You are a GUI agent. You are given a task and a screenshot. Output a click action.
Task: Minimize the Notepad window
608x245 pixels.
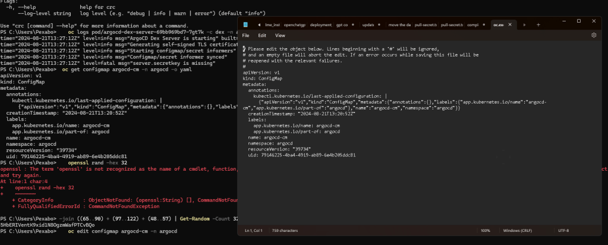[x=564, y=21]
